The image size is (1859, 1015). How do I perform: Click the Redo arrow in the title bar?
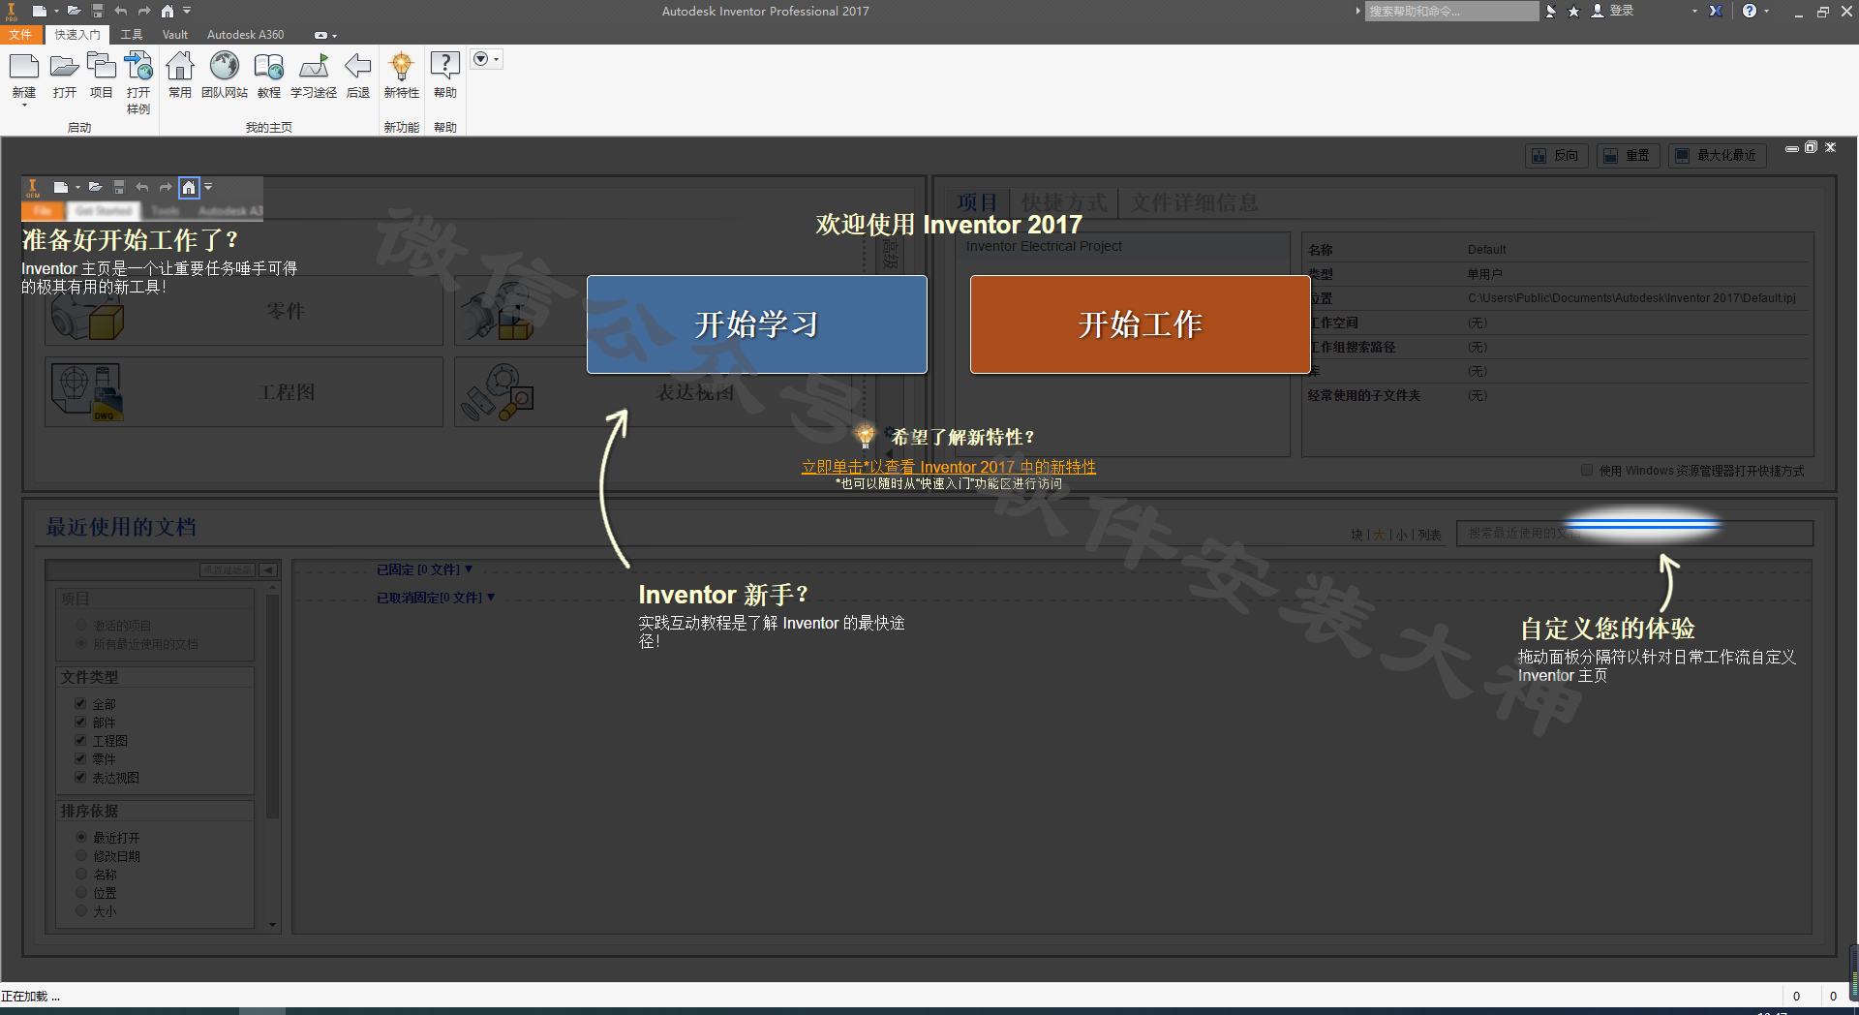(144, 11)
